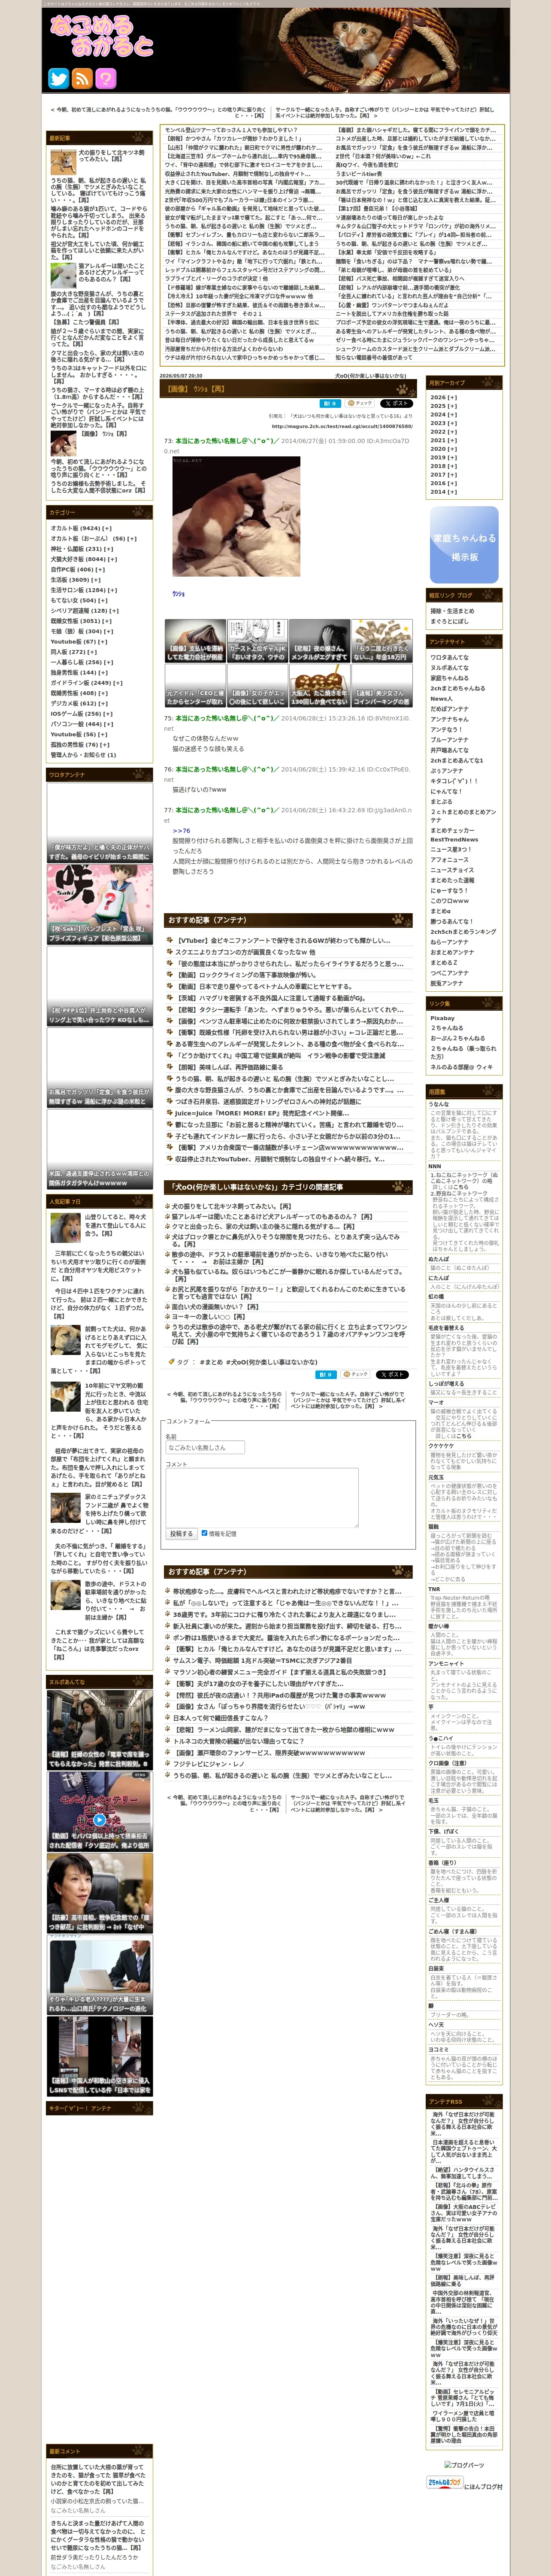This screenshot has width=551, height=2576.
Task: Open the ワンショ link below the image
Action: (x=178, y=594)
